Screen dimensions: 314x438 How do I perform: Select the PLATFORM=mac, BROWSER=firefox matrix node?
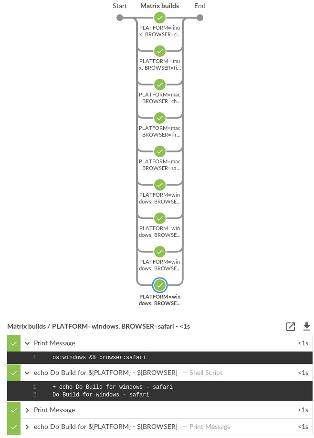click(x=160, y=118)
